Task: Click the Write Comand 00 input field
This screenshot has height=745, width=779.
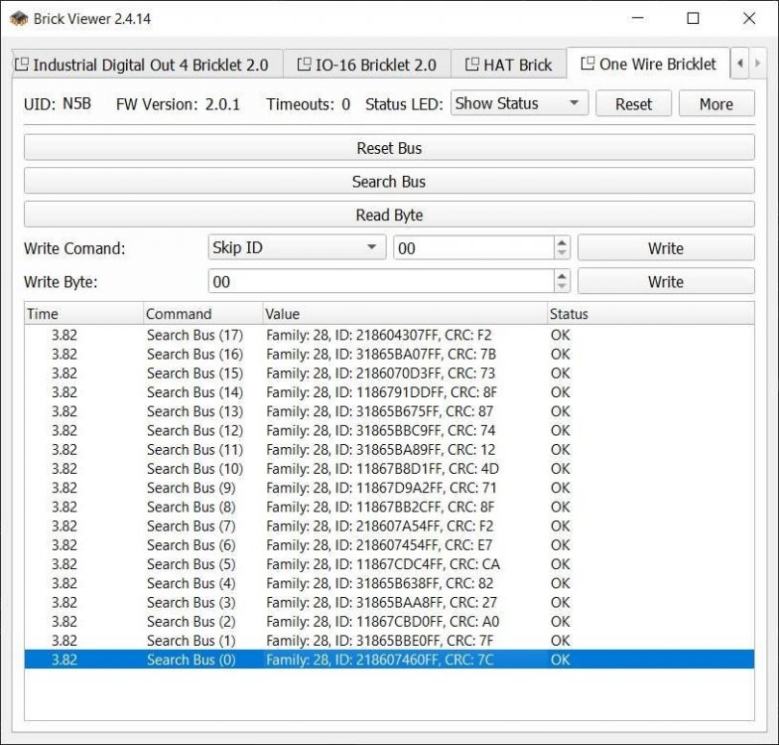Action: [474, 247]
